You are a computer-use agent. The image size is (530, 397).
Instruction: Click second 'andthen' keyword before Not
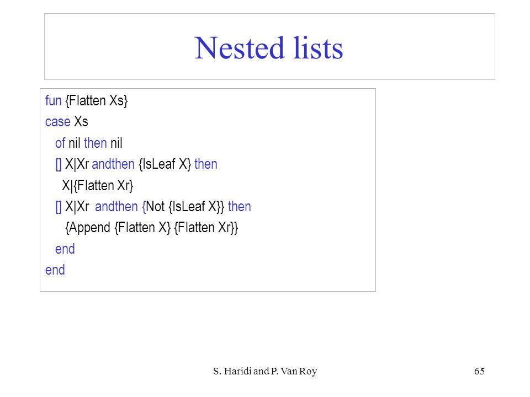coord(116,207)
